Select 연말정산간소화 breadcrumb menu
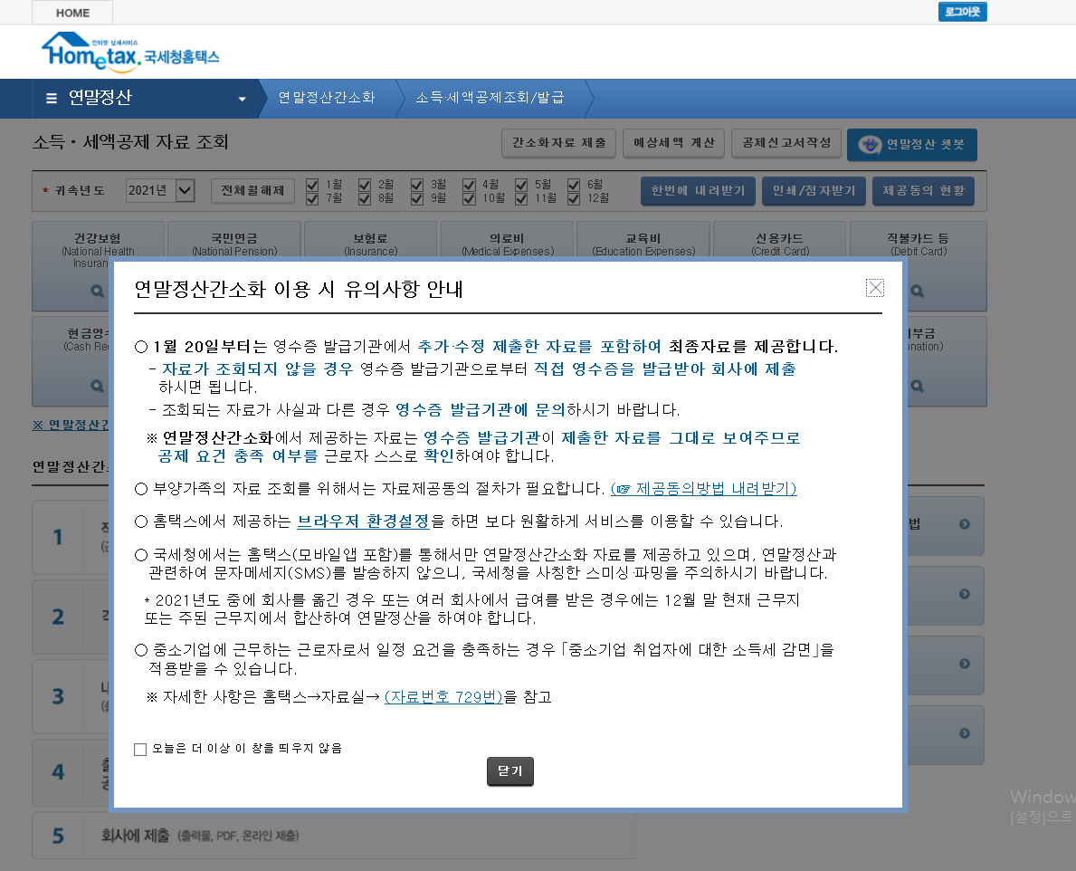 click(327, 98)
